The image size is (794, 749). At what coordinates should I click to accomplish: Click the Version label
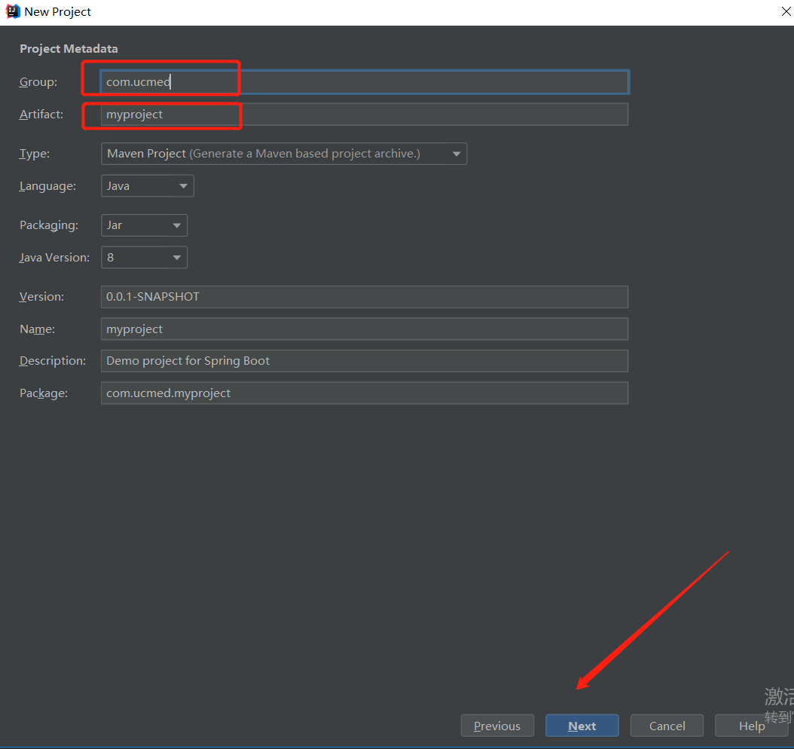(42, 297)
